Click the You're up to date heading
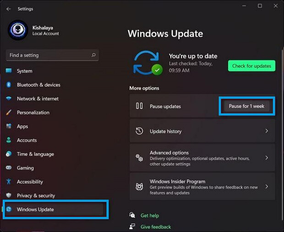Screen dimensions: 284x232 coord(193,56)
